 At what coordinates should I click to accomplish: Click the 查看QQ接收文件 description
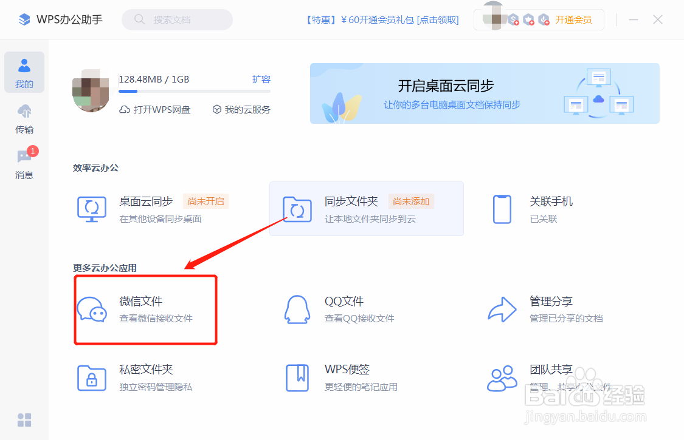[x=359, y=319]
